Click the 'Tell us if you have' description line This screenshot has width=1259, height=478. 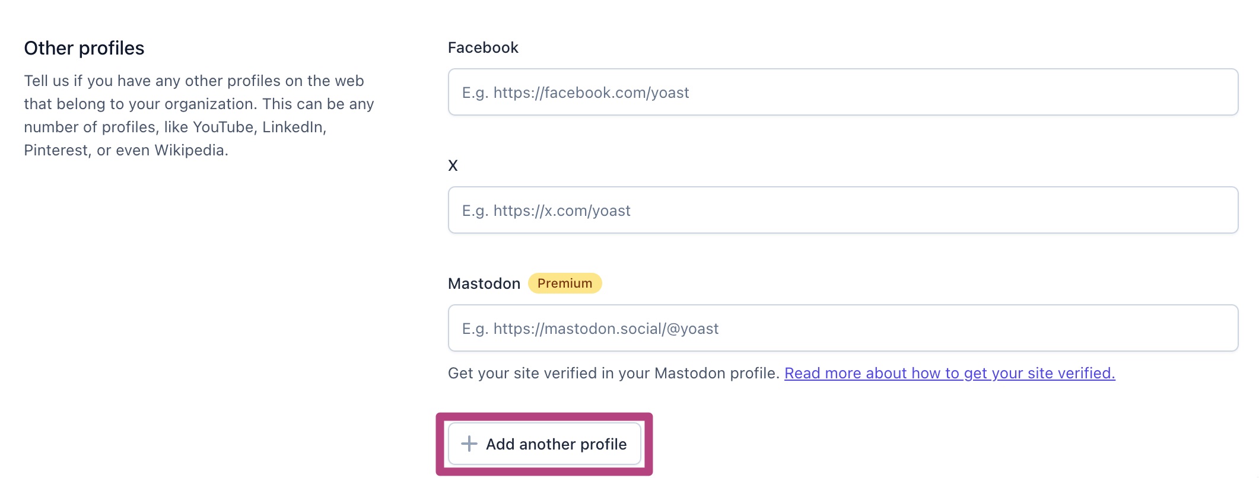194,81
